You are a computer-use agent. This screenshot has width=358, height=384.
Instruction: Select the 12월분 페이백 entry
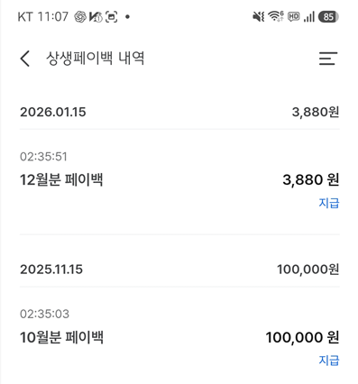[179, 182]
